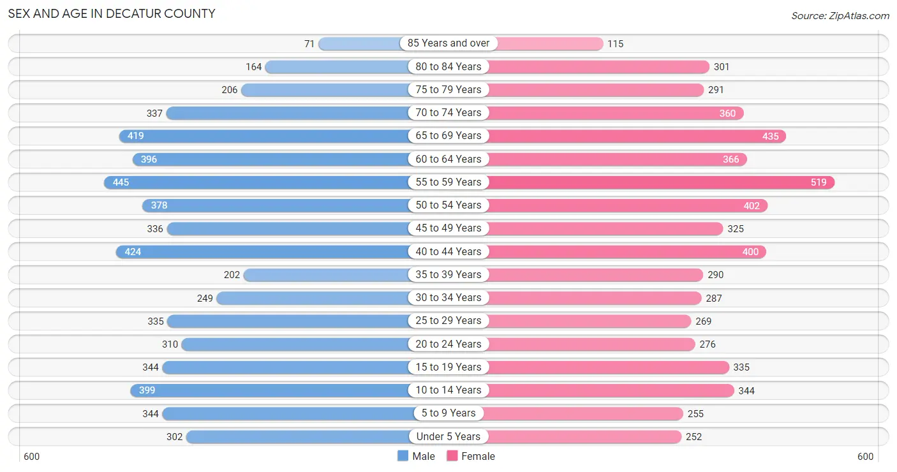
Task: Toggle the Female legend swatch
Action: [452, 456]
